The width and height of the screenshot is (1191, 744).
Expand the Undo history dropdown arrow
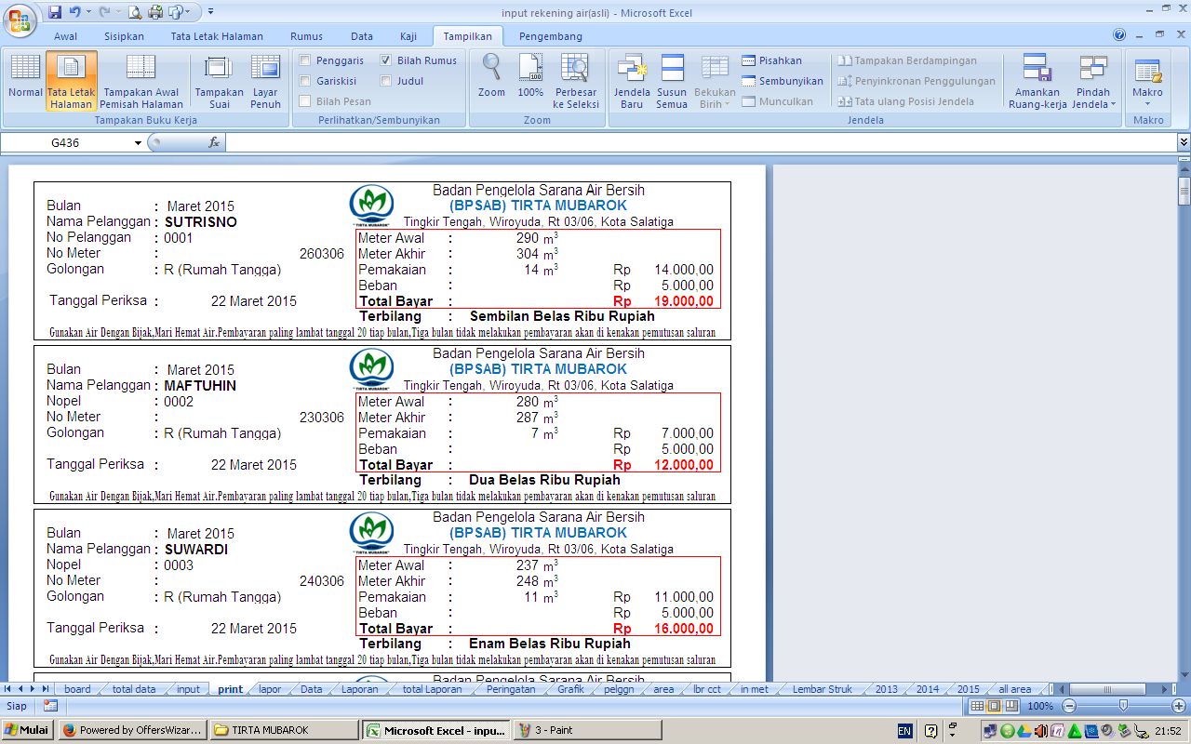coord(88,12)
